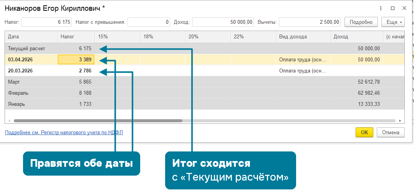
Task: Click the scrollbar right arrow
Action: click(x=400, y=121)
